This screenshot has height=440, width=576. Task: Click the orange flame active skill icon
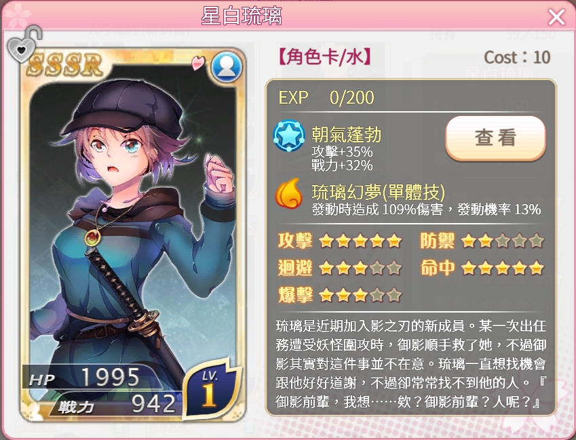coord(289,193)
